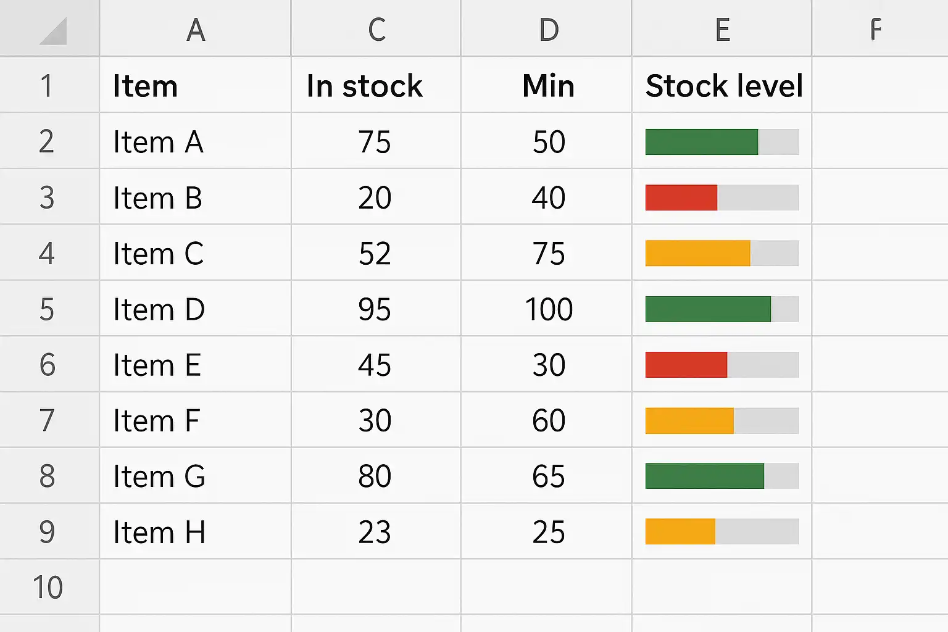948x632 pixels.
Task: Select row 10 header
Action: coord(48,588)
